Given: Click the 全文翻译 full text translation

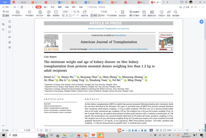Looking at the screenshot, I should click(x=134, y=15).
